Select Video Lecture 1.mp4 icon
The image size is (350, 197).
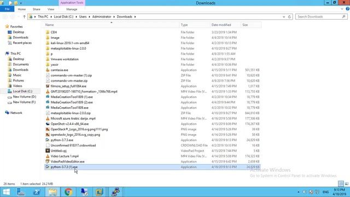tap(48, 156)
